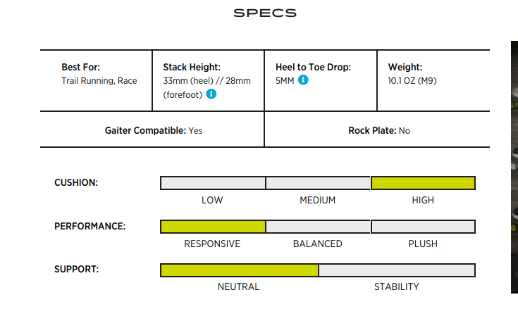Viewport: 518px width, 309px height.
Task: Click the 5MM heel drop value
Action: pyautogui.click(x=285, y=81)
